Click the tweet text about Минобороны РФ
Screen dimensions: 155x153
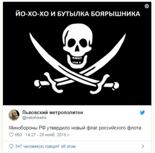[x=76, y=128]
